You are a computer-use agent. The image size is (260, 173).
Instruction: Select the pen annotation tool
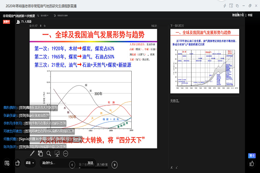pyautogui.click(x=32, y=154)
